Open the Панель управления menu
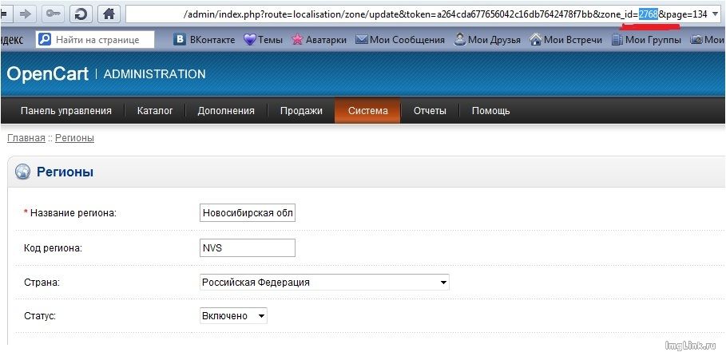The height and width of the screenshot is (352, 726). point(66,111)
